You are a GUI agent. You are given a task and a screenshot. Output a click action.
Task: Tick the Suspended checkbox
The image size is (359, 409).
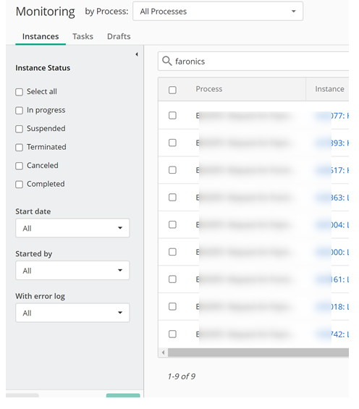click(x=19, y=129)
